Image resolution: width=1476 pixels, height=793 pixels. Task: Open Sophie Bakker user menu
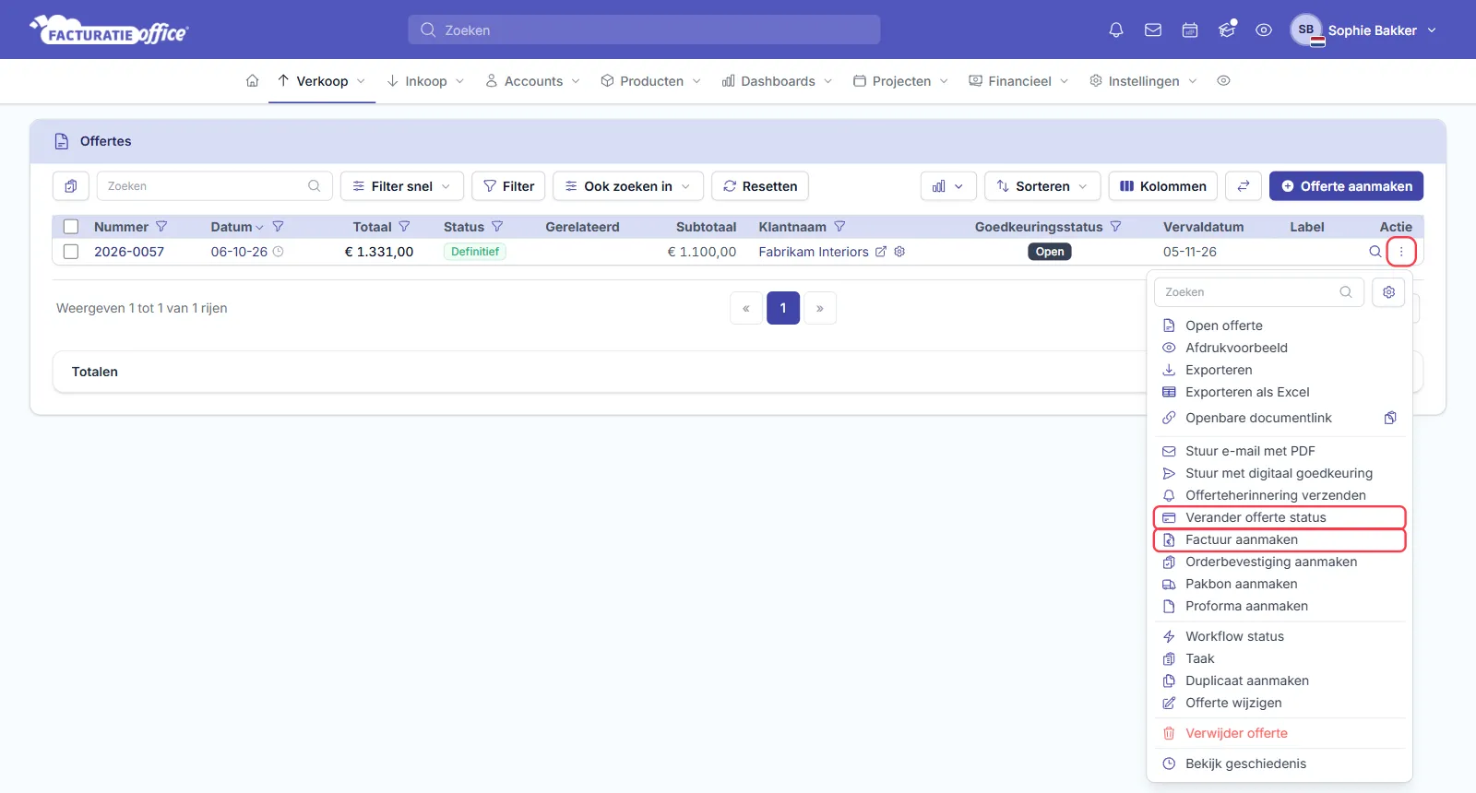1363,30
